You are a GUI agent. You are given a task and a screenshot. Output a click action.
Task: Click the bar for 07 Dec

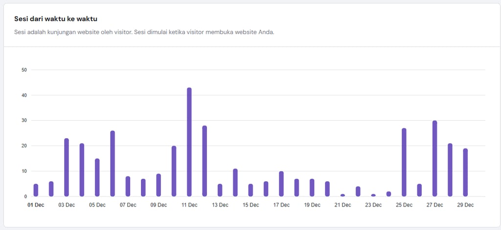128,187
